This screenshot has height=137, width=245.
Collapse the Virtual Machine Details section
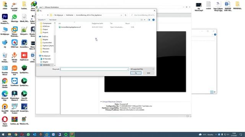101,102
